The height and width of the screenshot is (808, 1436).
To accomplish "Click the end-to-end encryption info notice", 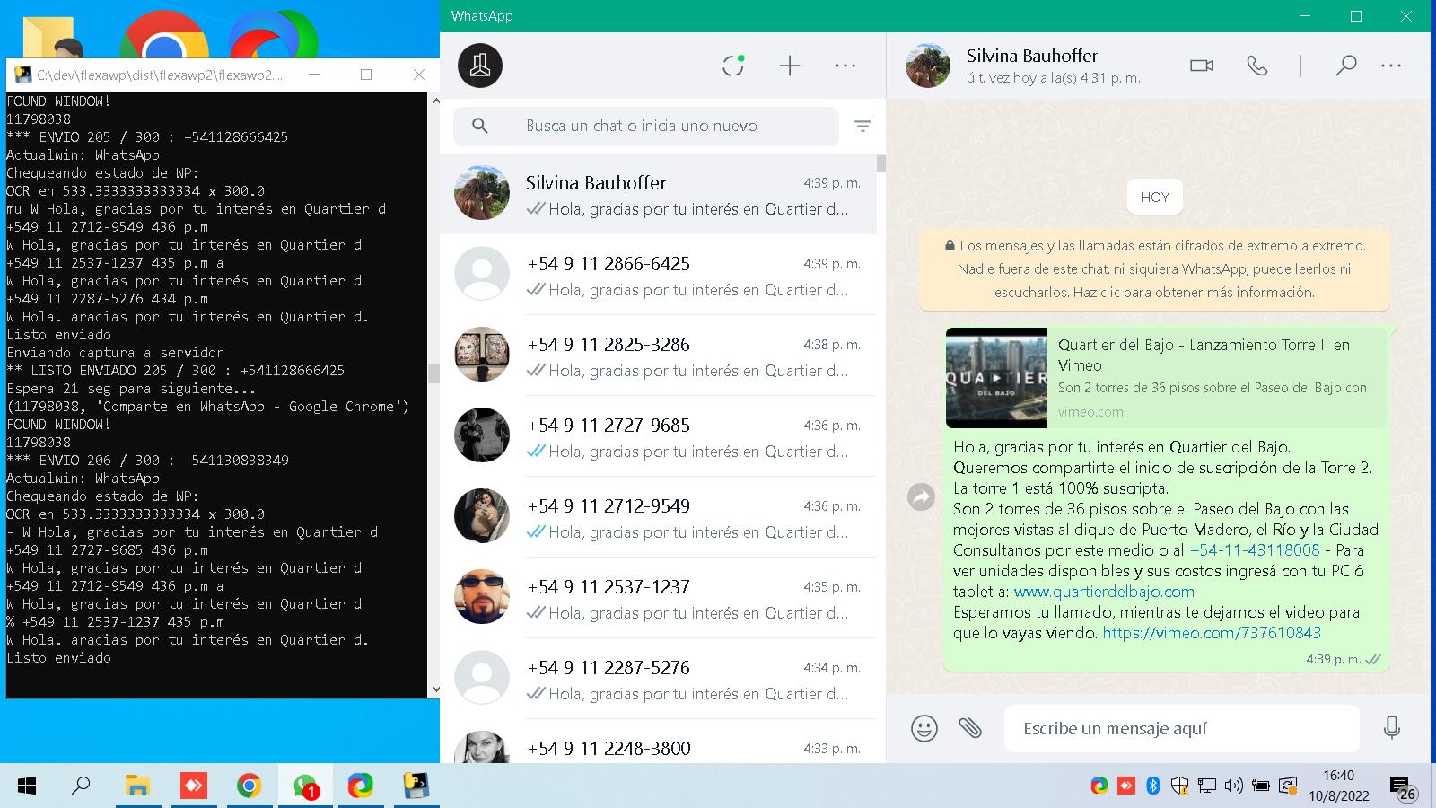I will coord(1154,268).
